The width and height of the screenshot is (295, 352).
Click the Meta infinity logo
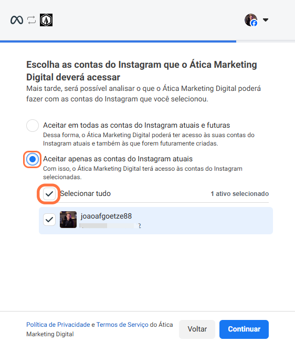tap(17, 20)
